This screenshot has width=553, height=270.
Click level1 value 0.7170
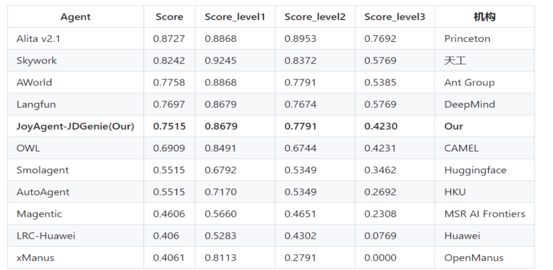pyautogui.click(x=220, y=192)
